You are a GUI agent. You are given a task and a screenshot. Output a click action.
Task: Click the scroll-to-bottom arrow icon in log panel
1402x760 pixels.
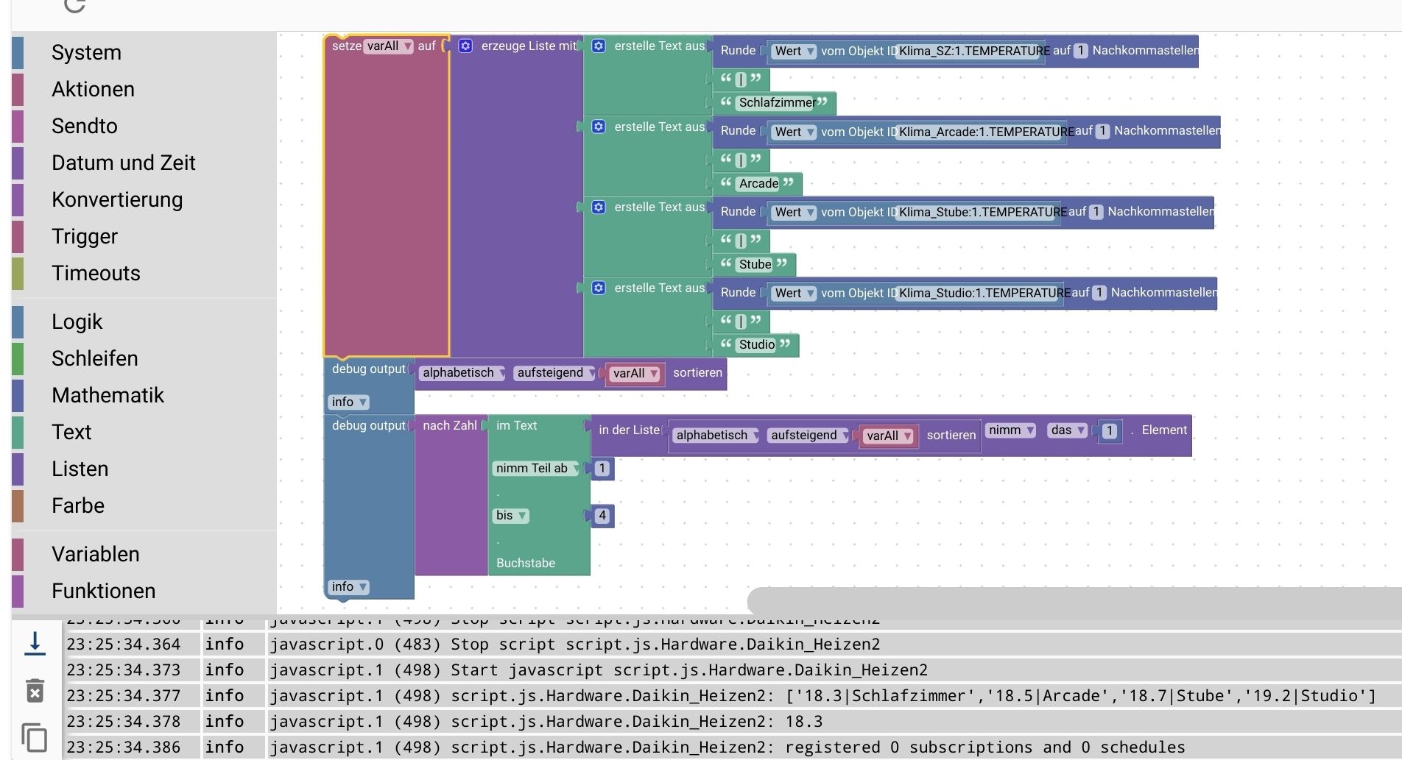35,642
